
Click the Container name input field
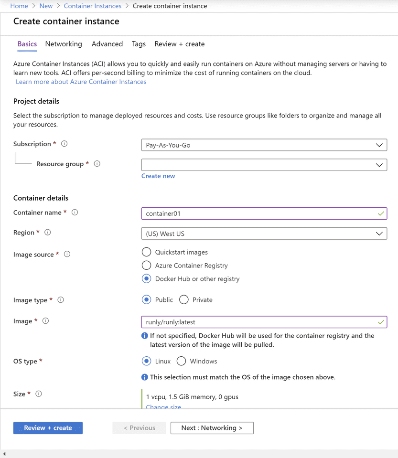point(264,213)
